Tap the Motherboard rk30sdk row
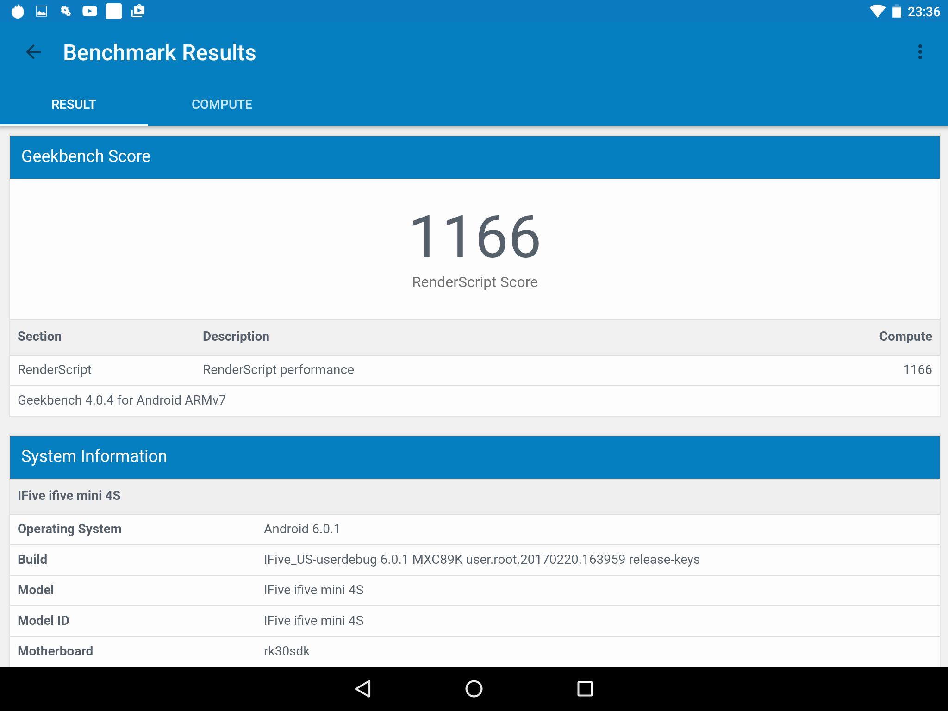Screen dimensions: 948x711 (474, 651)
